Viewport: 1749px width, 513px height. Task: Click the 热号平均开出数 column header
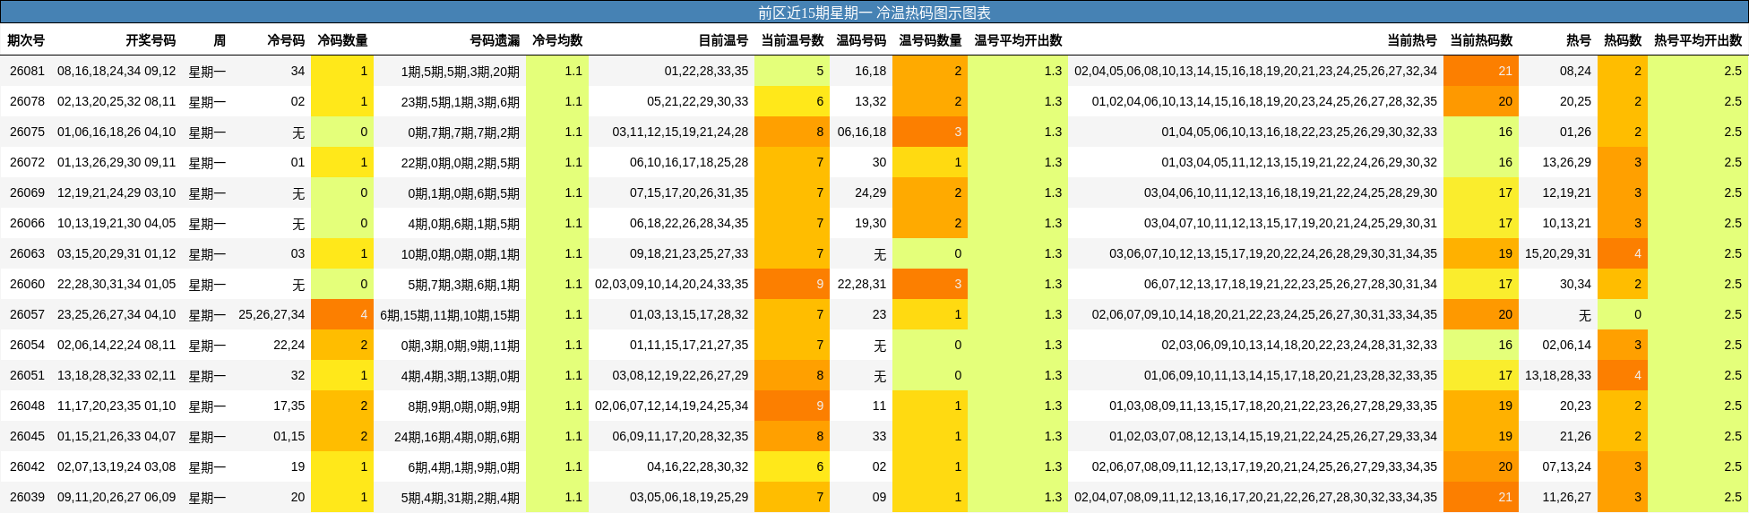point(1698,40)
